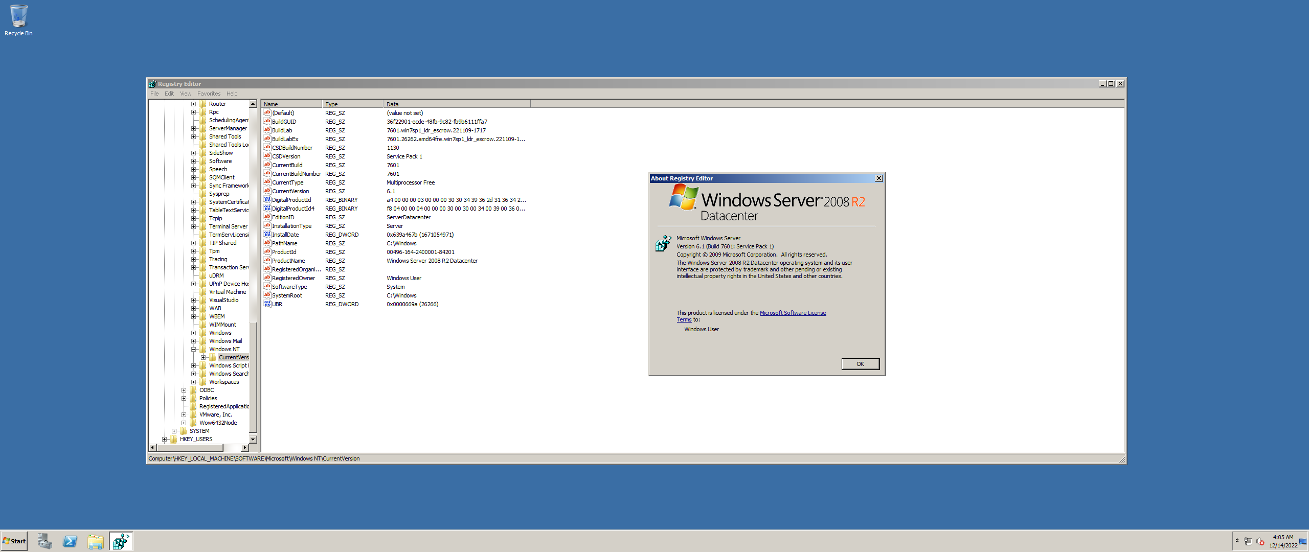Image resolution: width=1309 pixels, height=552 pixels.
Task: Select the SQMClient key
Action: pyautogui.click(x=221, y=177)
